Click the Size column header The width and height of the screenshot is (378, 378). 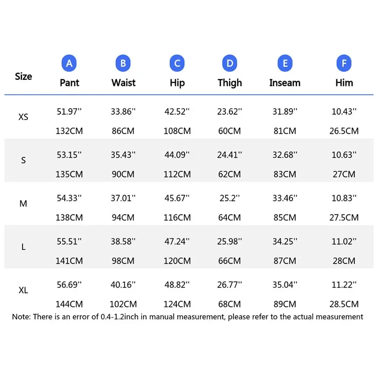[23, 76]
